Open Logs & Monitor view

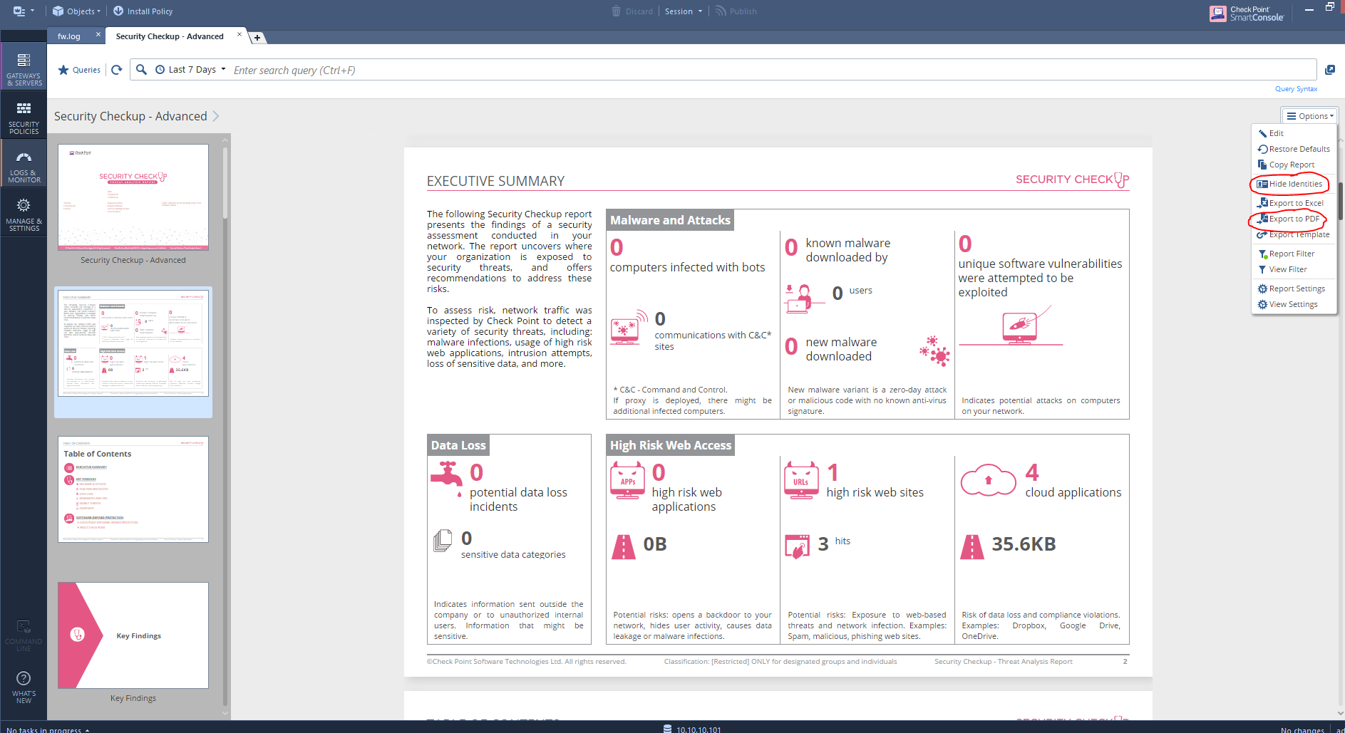tap(24, 166)
